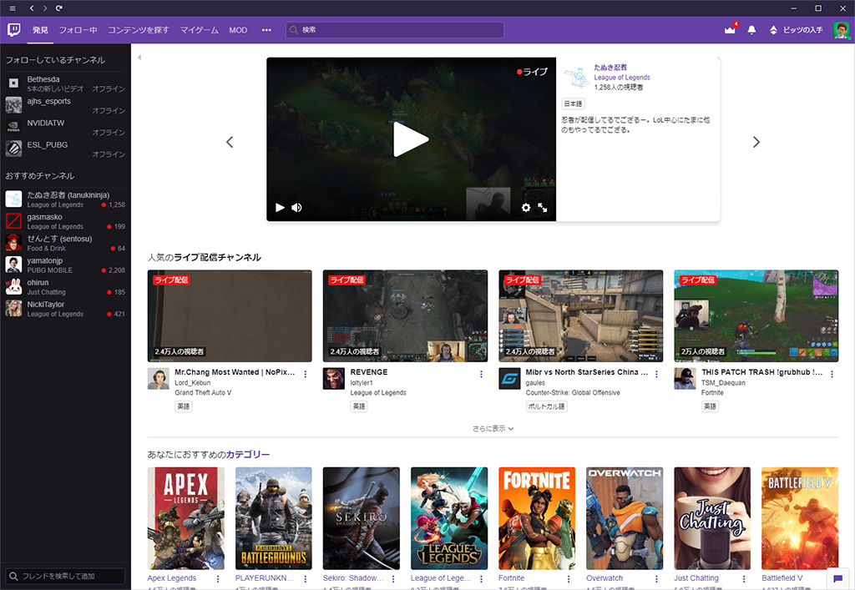Open Sekiro category cover

click(361, 518)
